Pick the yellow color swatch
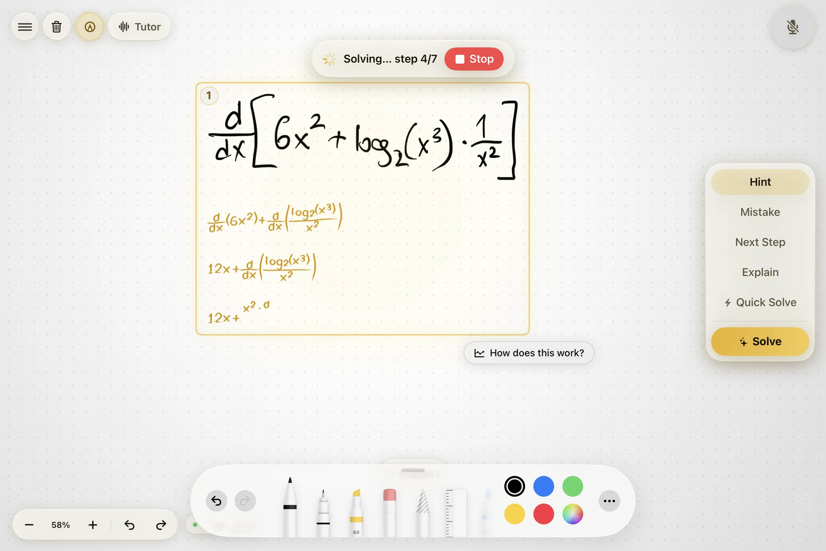This screenshot has width=826, height=551. (x=515, y=514)
